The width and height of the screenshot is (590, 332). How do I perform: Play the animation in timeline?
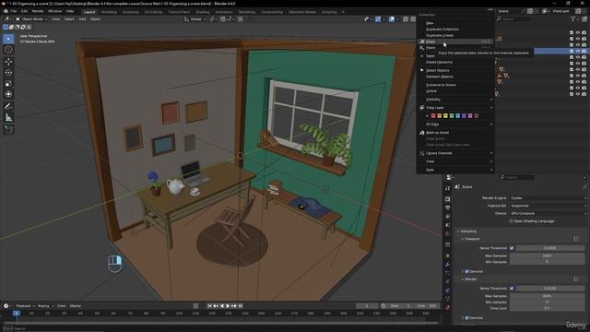coord(228,306)
